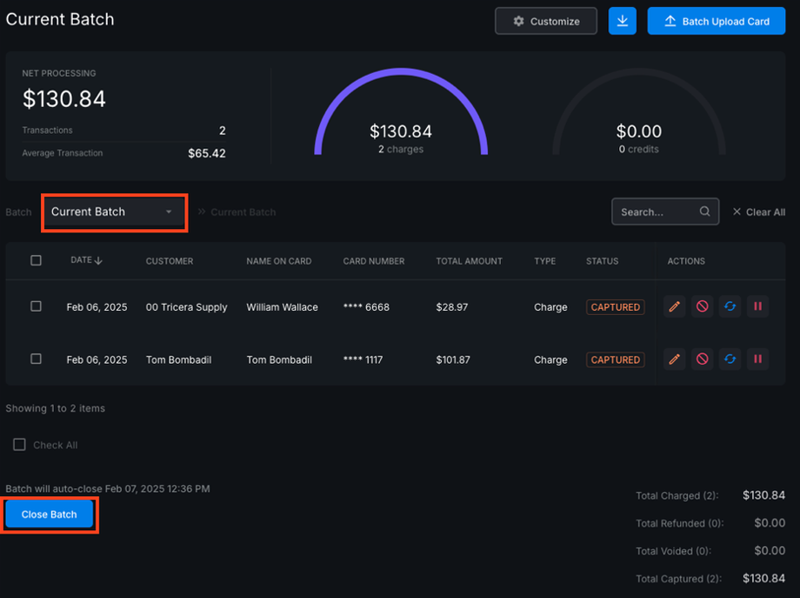
Task: Click the Batch Upload Card button
Action: (x=717, y=21)
